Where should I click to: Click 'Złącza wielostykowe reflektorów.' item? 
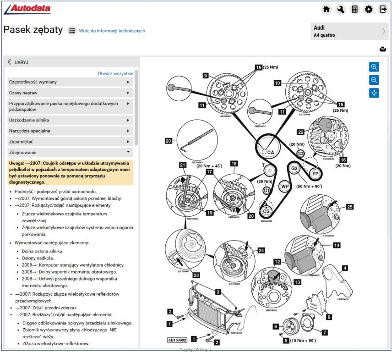pyautogui.click(x=56, y=343)
